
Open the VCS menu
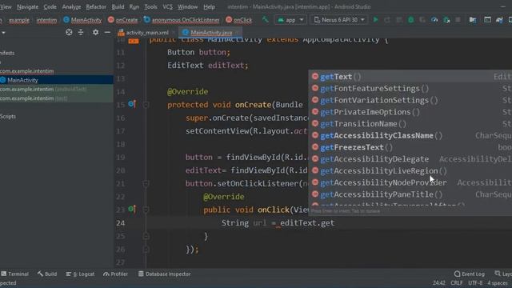[167, 6]
